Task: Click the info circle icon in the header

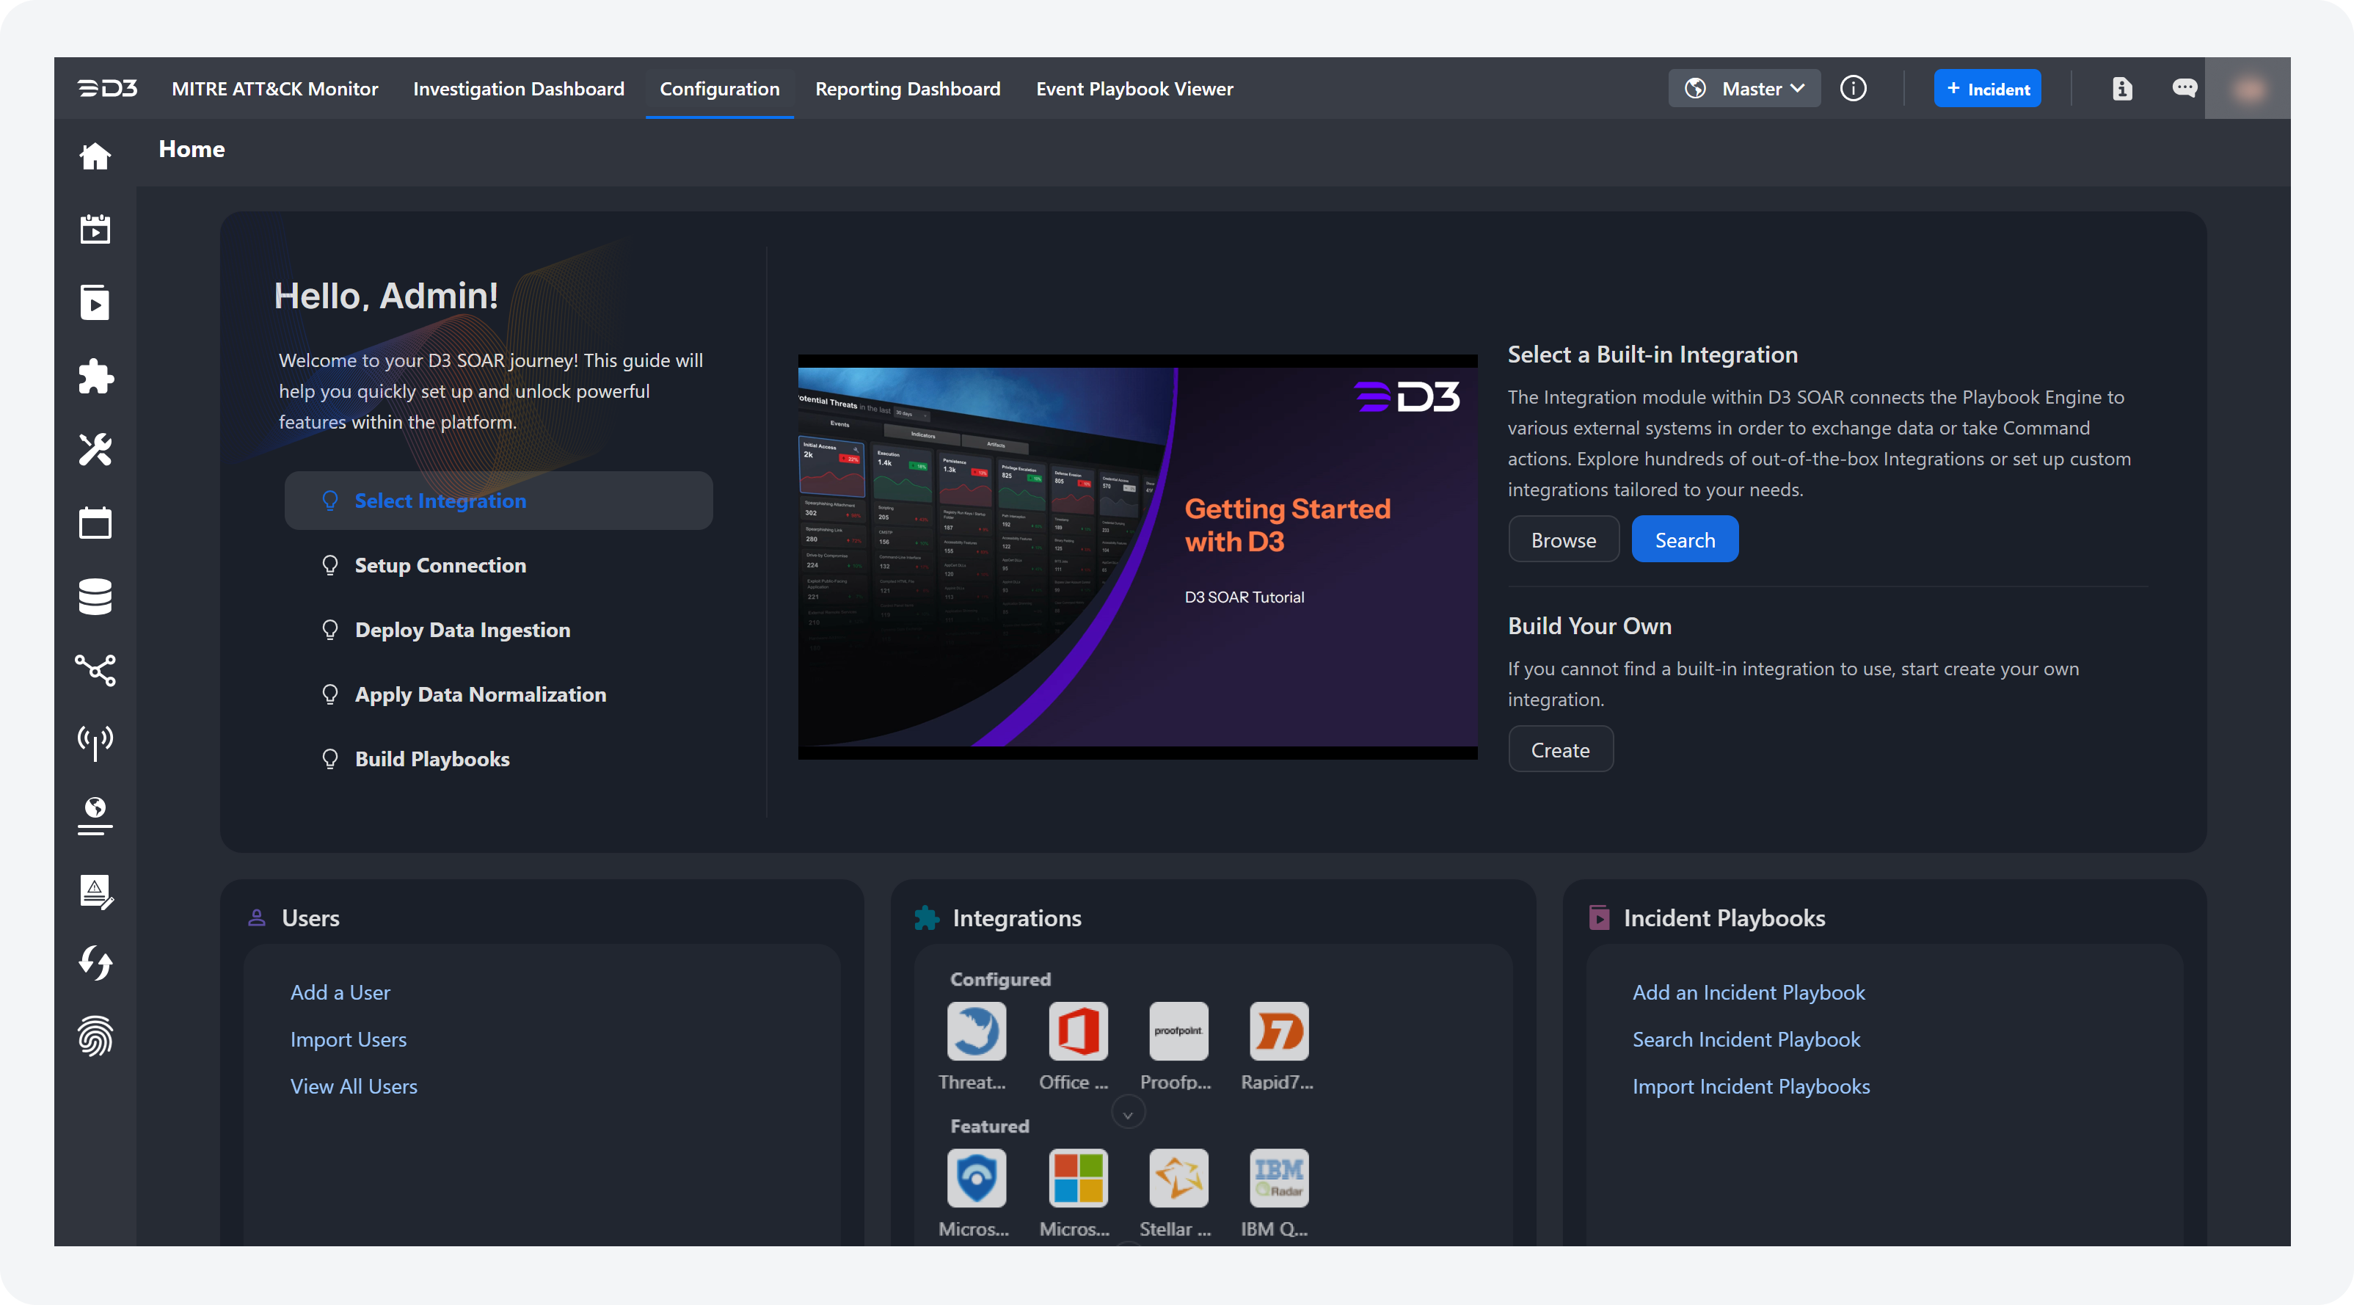Action: click(x=1852, y=89)
